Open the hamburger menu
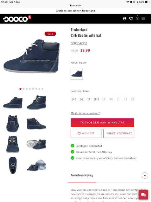 pyautogui.click(x=143, y=19)
